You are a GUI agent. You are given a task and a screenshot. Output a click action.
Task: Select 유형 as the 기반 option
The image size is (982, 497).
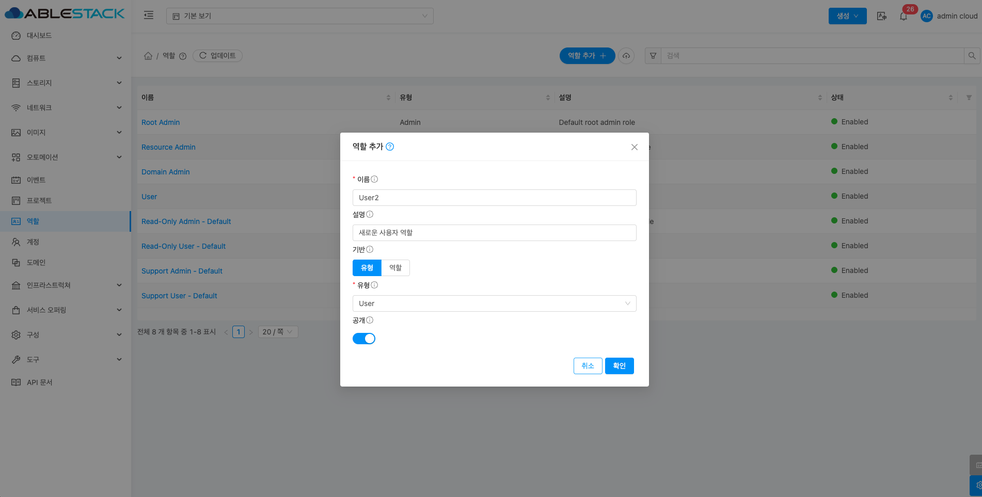click(367, 268)
